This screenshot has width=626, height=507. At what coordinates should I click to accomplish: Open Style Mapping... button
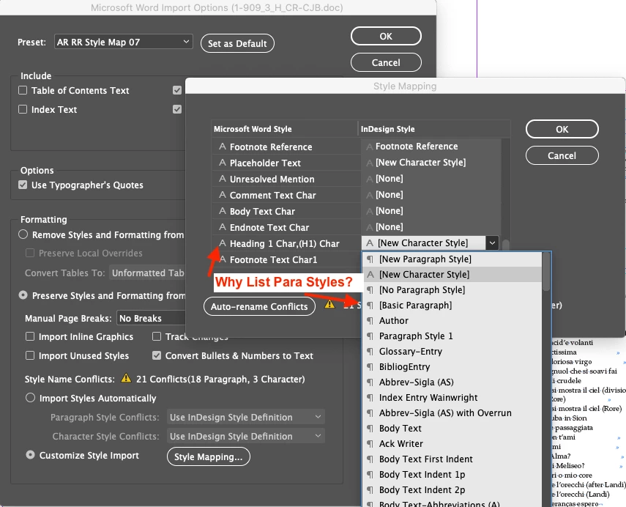click(209, 456)
